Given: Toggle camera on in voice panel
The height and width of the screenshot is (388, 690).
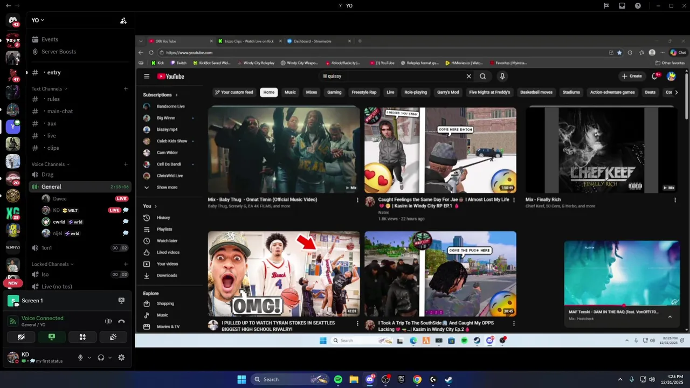Looking at the screenshot, I should [21, 337].
